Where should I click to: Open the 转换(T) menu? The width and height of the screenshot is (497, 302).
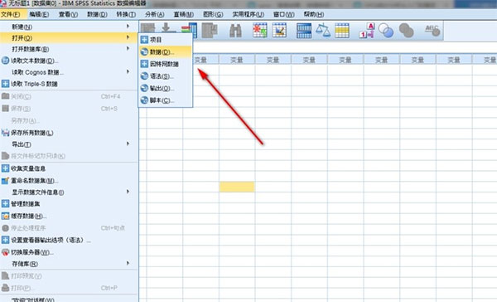click(126, 15)
